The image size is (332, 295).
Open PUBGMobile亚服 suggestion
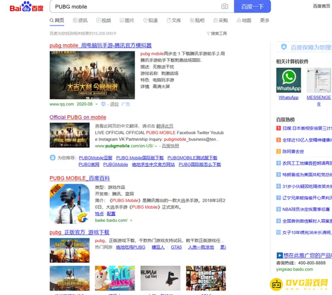coord(95,158)
